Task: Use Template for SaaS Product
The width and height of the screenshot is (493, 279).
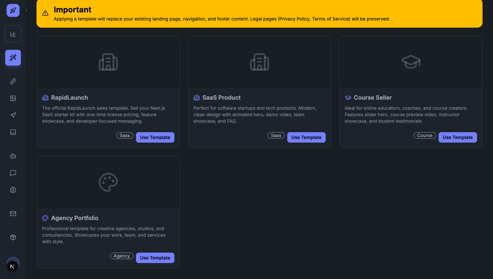Action: 306,137
